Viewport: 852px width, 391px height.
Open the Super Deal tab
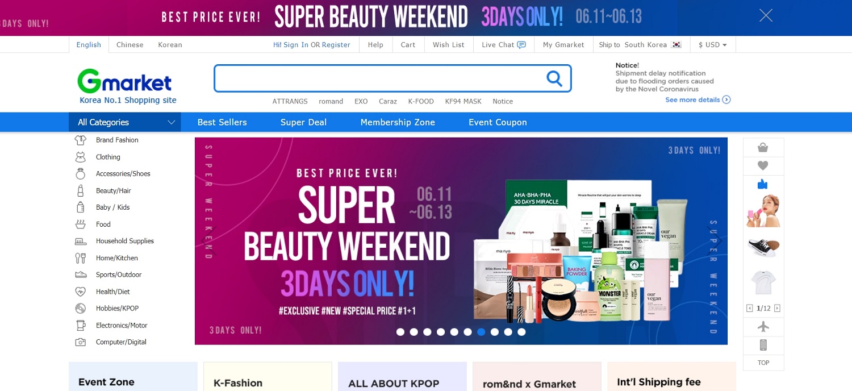coord(303,122)
